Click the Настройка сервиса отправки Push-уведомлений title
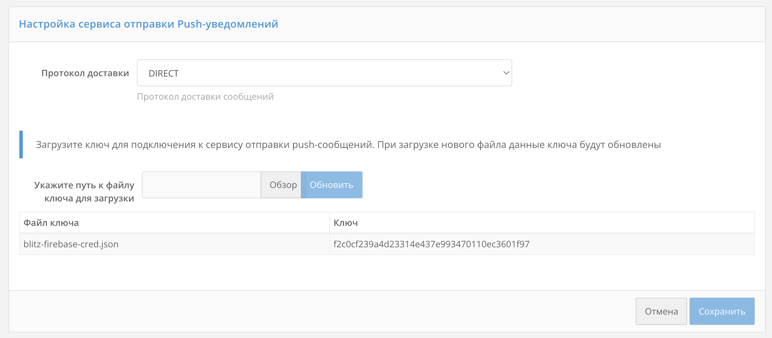 (x=148, y=24)
